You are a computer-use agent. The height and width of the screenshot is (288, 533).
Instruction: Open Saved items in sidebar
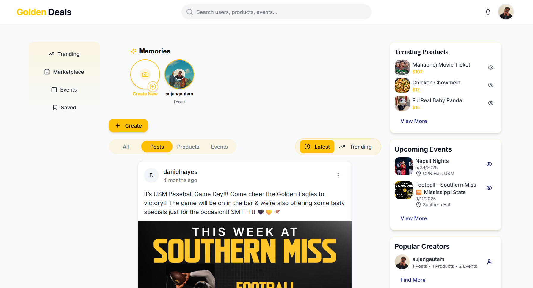tap(64, 108)
